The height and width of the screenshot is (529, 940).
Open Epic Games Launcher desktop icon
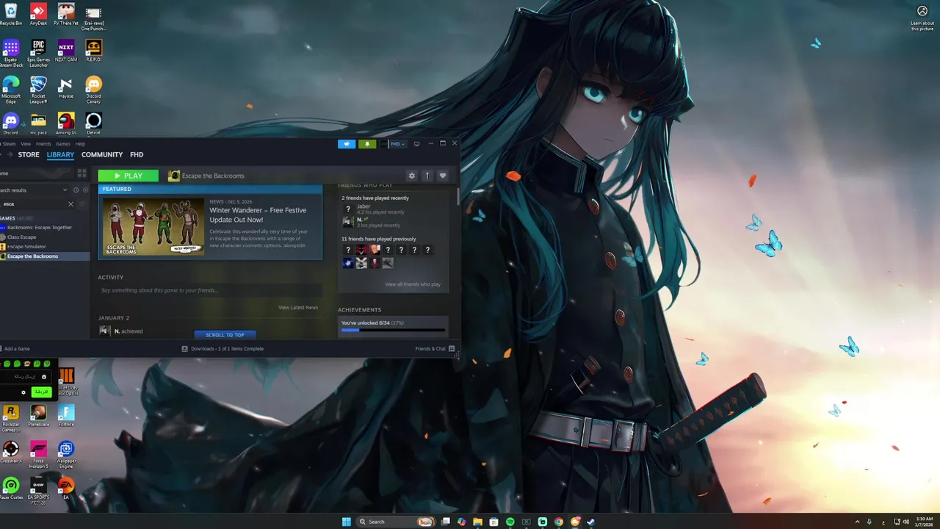[38, 52]
